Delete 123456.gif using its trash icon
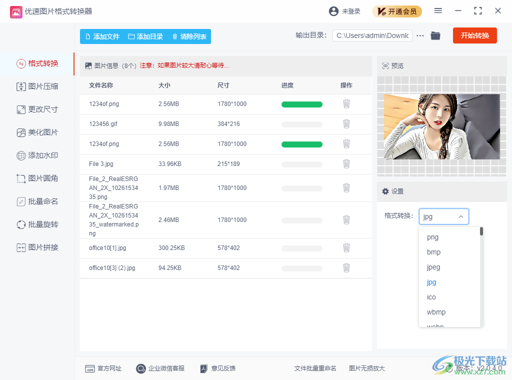The height and width of the screenshot is (380, 512). tap(346, 123)
